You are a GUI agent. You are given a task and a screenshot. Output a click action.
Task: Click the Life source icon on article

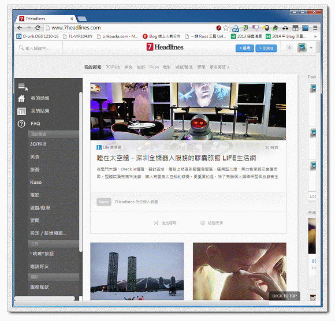pyautogui.click(x=99, y=147)
